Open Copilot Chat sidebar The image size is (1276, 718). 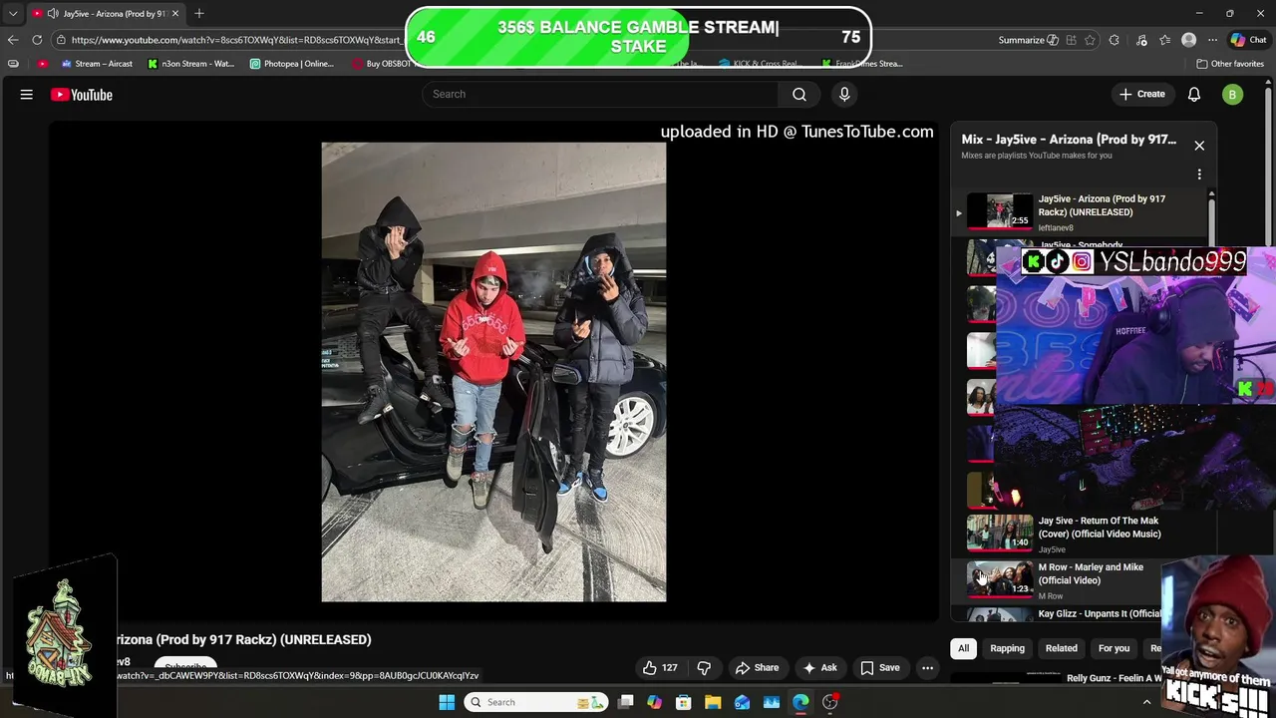pyautogui.click(x=1249, y=40)
